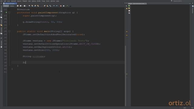Close the open .java editor tab
Viewport: 194px width, 109px height.
16,4
